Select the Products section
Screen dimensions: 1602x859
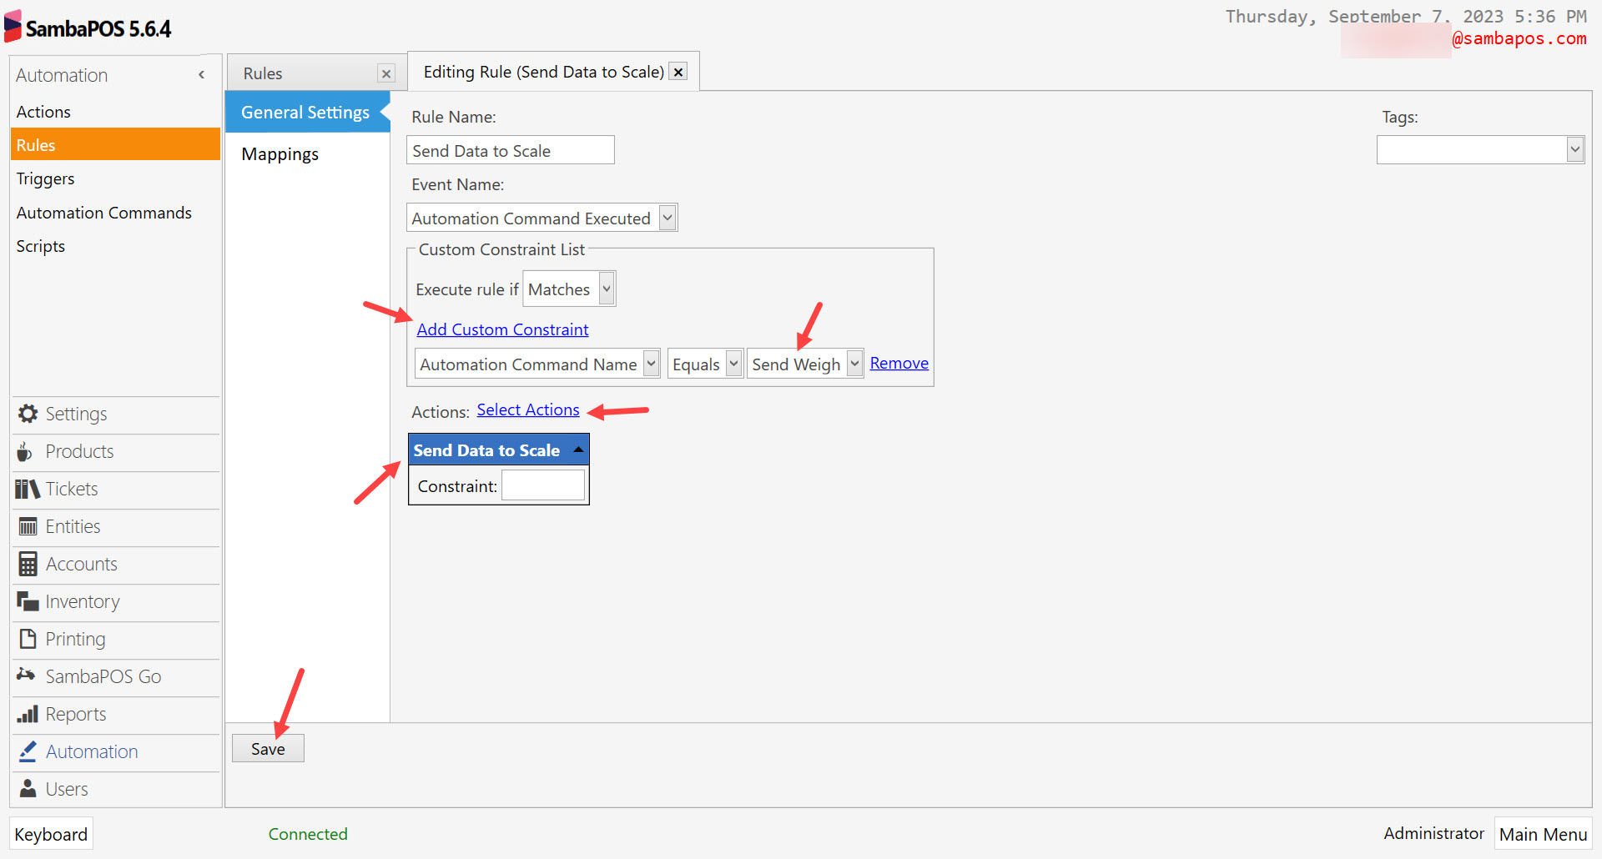[79, 451]
